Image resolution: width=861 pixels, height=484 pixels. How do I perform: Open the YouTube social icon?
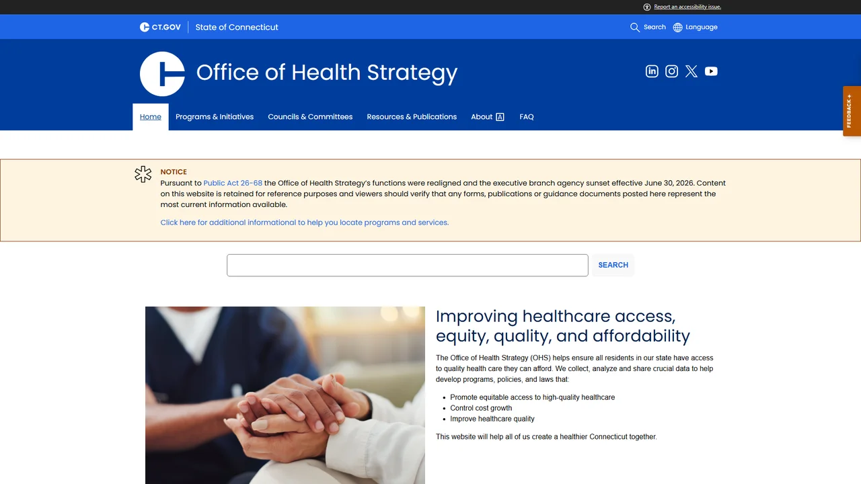tap(711, 71)
